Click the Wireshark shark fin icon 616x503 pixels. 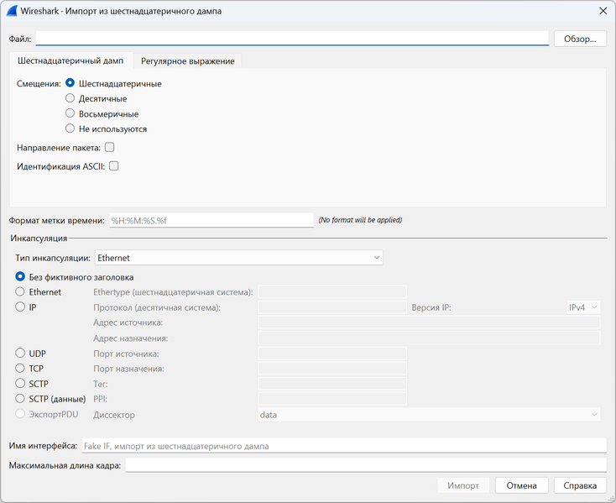click(12, 11)
